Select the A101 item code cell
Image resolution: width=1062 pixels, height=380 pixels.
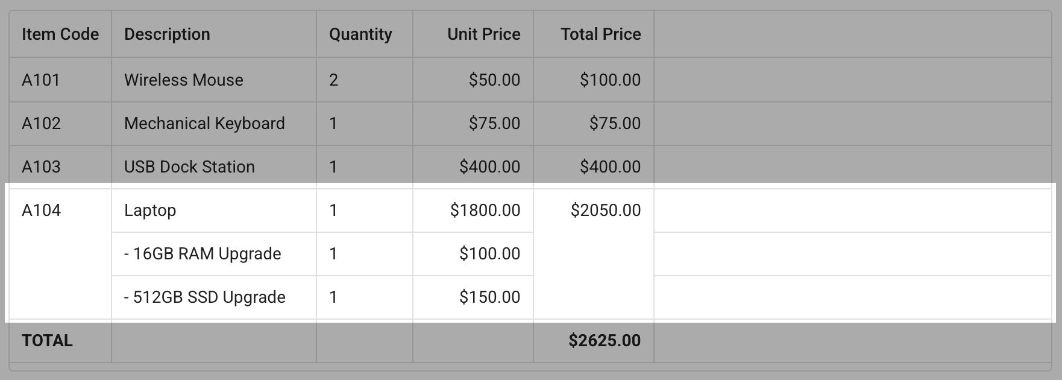point(41,80)
